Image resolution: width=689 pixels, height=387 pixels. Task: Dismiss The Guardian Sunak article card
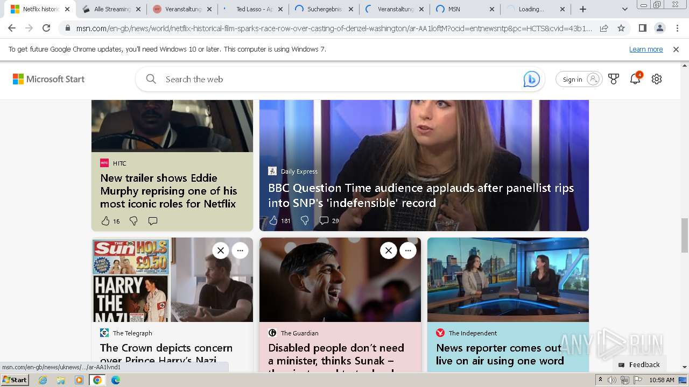pyautogui.click(x=389, y=250)
